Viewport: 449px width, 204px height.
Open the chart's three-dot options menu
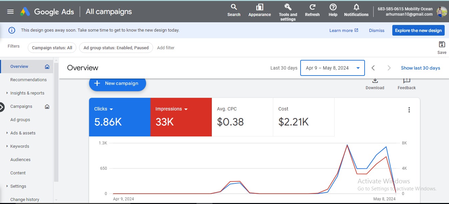tap(409, 110)
